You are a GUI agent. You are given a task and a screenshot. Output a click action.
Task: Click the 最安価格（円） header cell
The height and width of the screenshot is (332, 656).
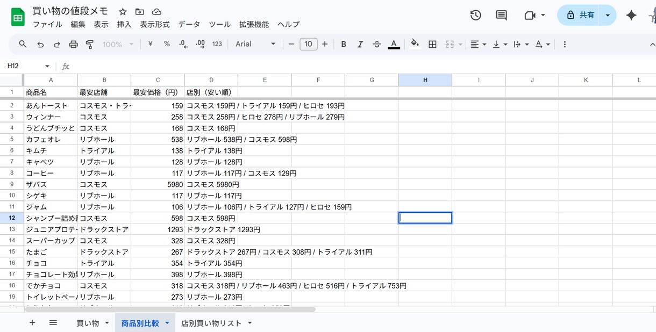point(158,92)
